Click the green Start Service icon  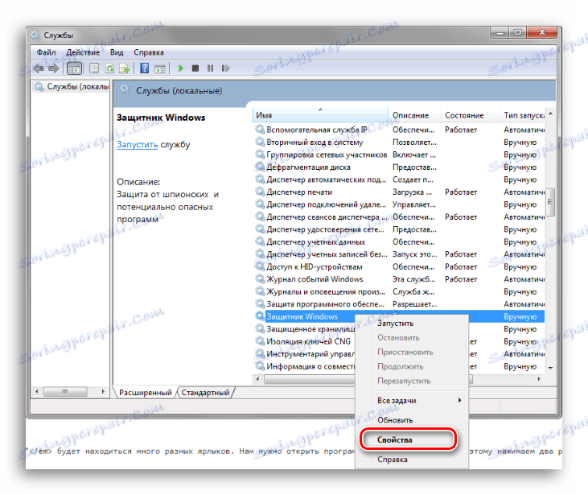[x=181, y=68]
